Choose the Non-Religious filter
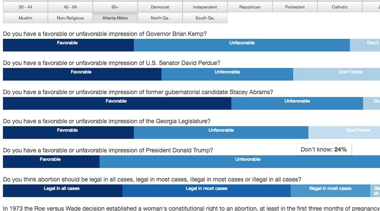380x211 pixels. coord(70,18)
